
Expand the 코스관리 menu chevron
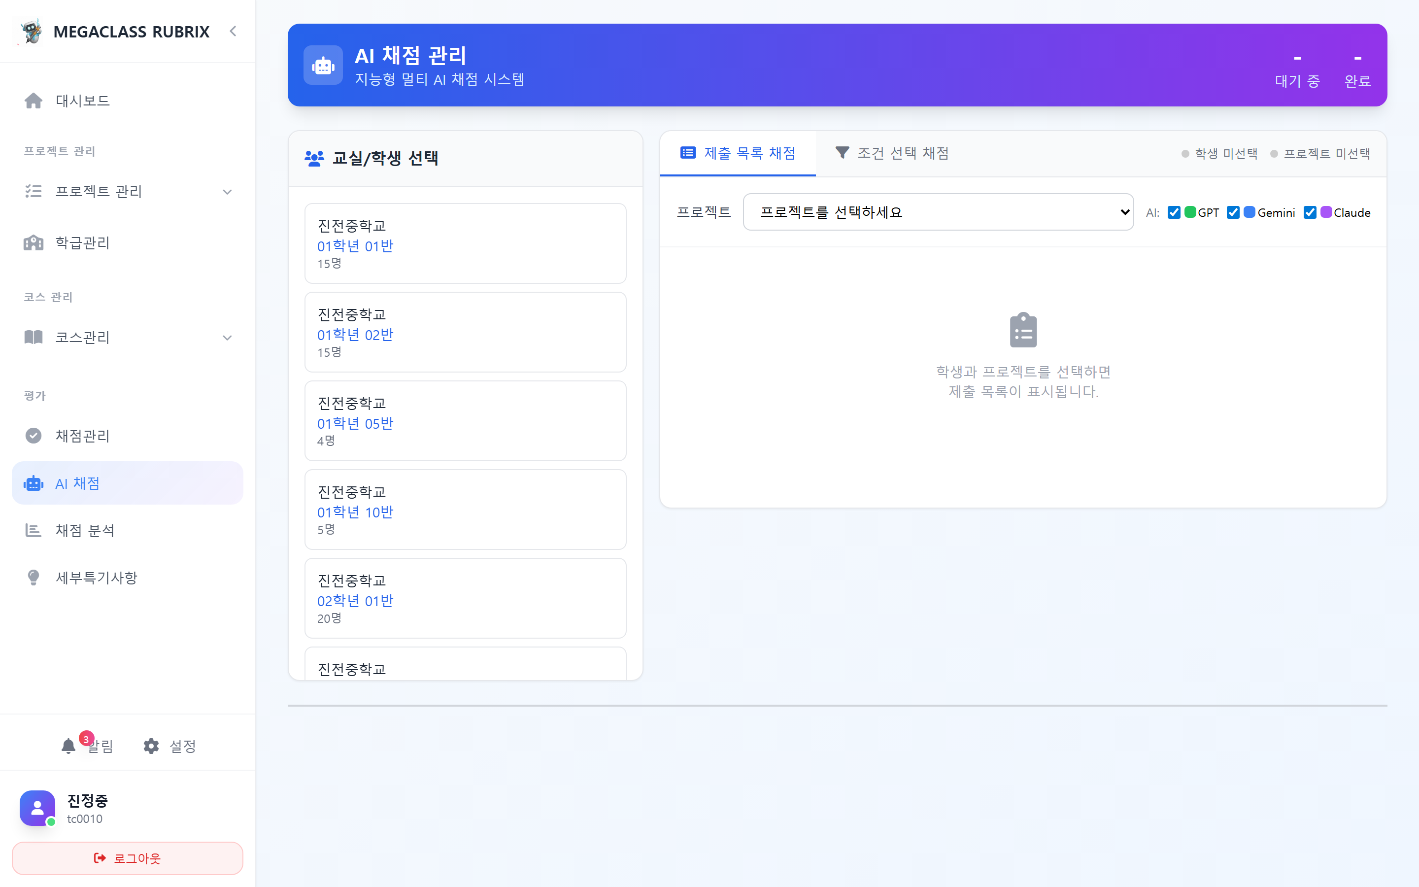coord(228,338)
